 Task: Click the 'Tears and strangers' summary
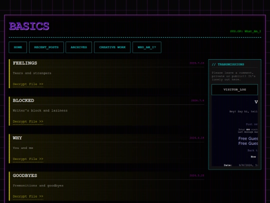32,73
